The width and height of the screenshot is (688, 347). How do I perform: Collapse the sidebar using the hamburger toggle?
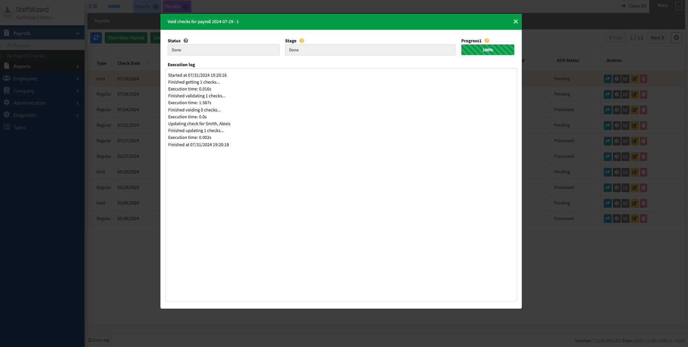click(x=93, y=6)
